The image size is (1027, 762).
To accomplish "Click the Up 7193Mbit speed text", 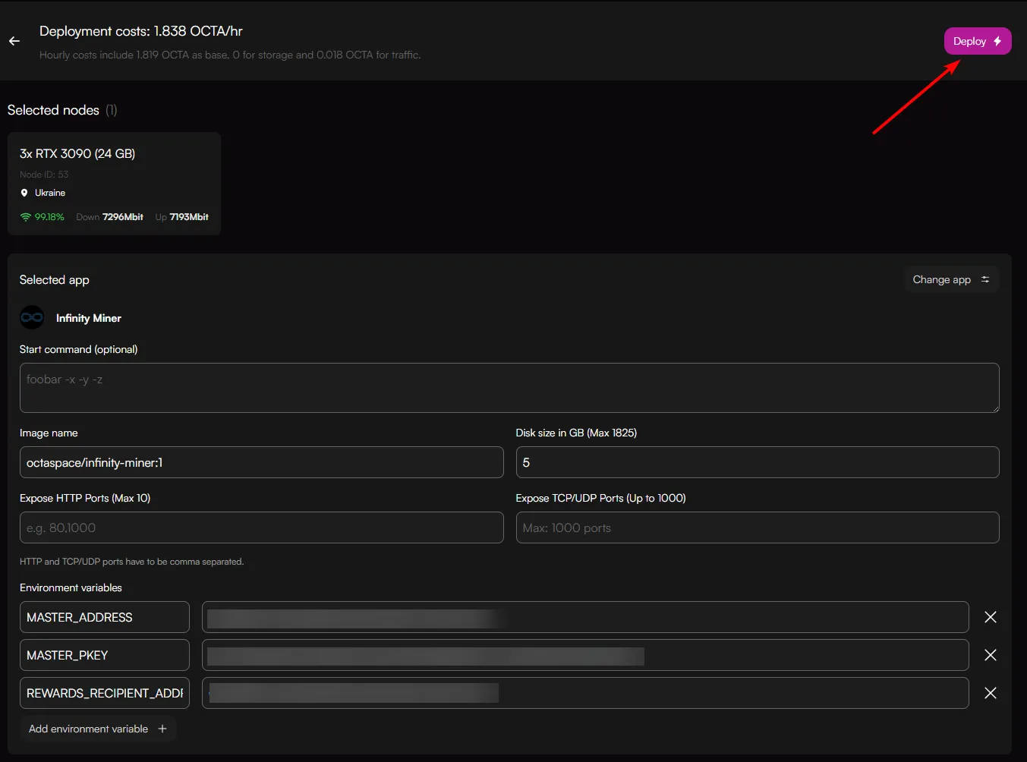I will point(182,217).
